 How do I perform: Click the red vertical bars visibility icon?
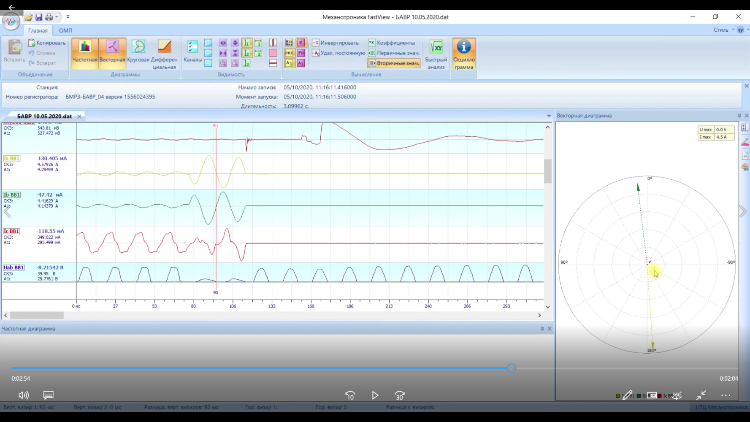click(x=273, y=43)
